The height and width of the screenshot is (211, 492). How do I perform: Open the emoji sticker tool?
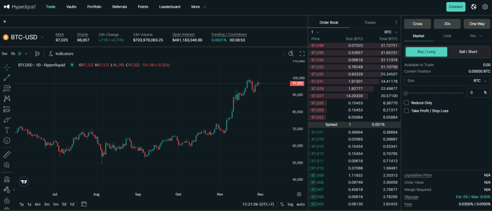pyautogui.click(x=7, y=140)
